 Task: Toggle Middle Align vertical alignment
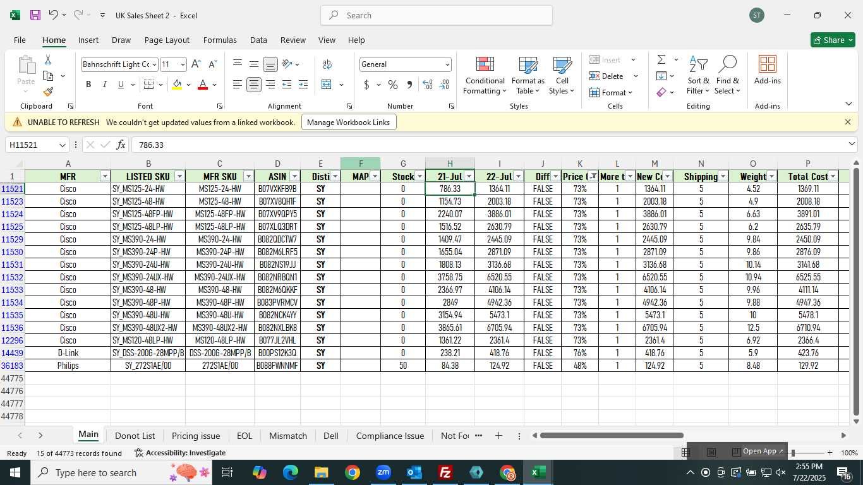click(253, 64)
